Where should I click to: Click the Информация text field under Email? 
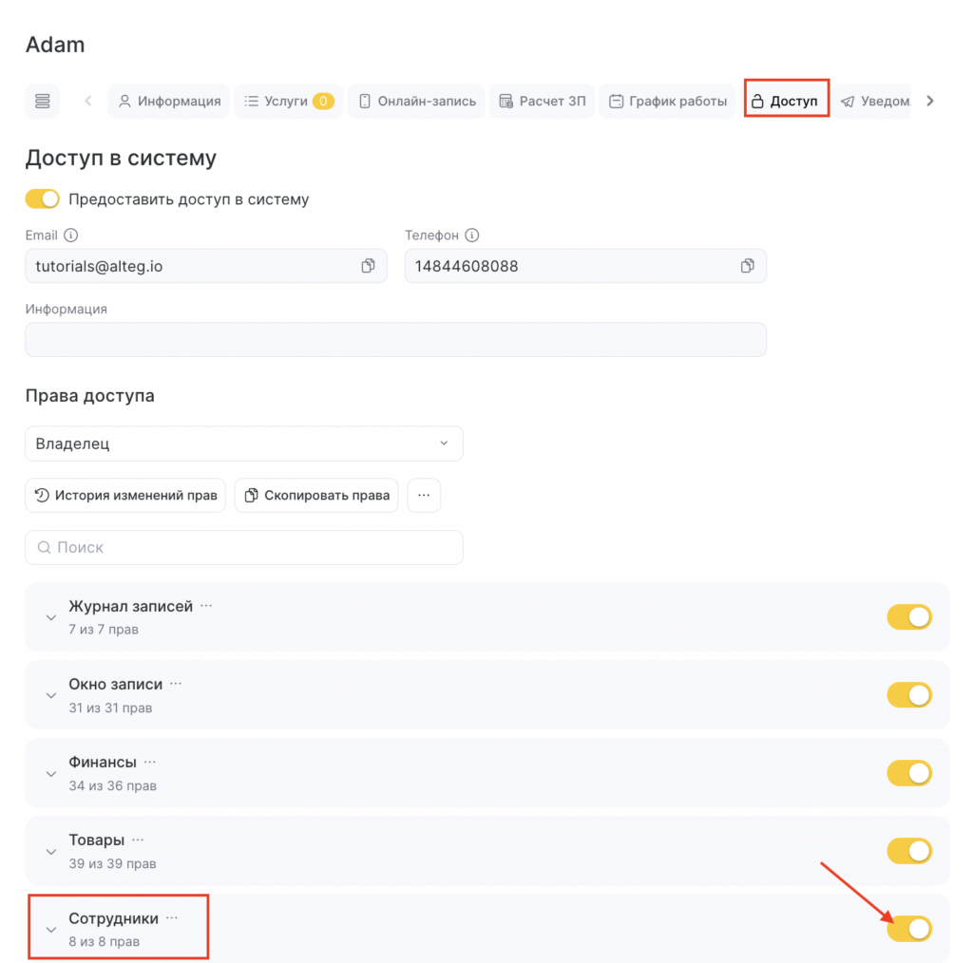pyautogui.click(x=395, y=340)
